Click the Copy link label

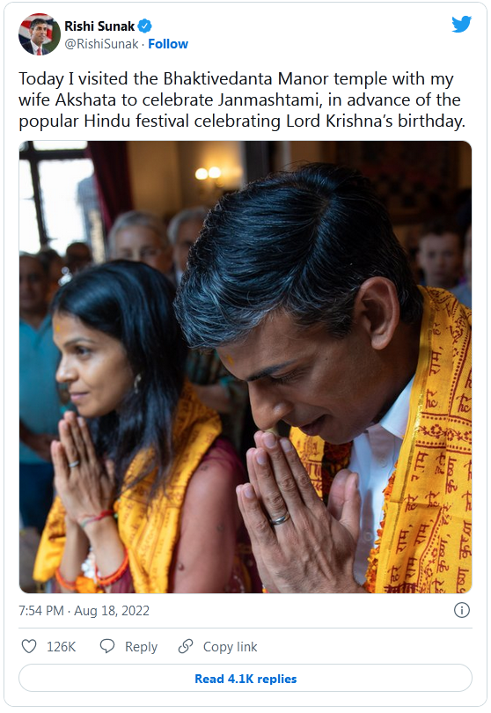(x=230, y=647)
